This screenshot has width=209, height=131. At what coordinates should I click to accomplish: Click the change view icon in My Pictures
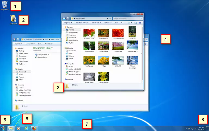129,23
